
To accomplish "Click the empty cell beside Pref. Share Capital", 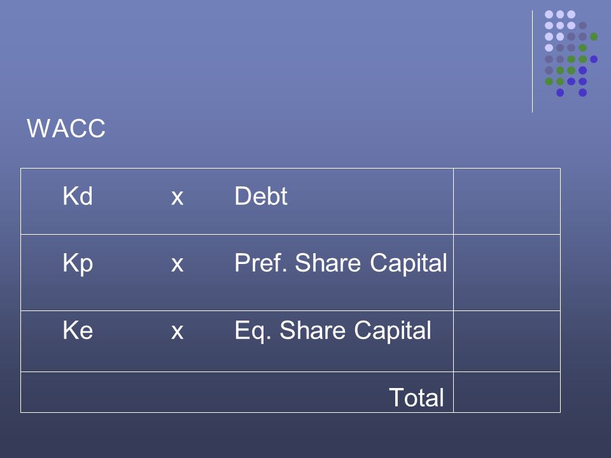I will (x=507, y=273).
